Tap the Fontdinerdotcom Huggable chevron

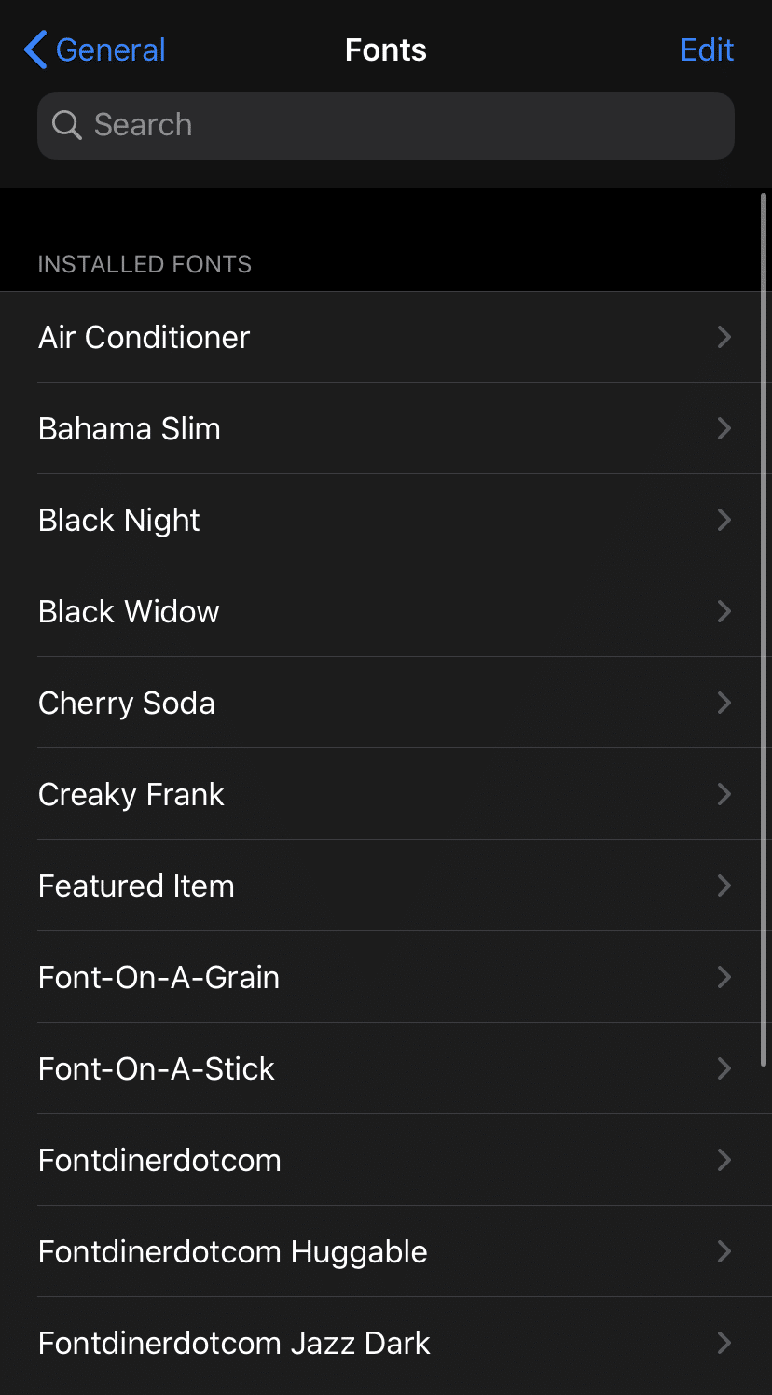724,1251
